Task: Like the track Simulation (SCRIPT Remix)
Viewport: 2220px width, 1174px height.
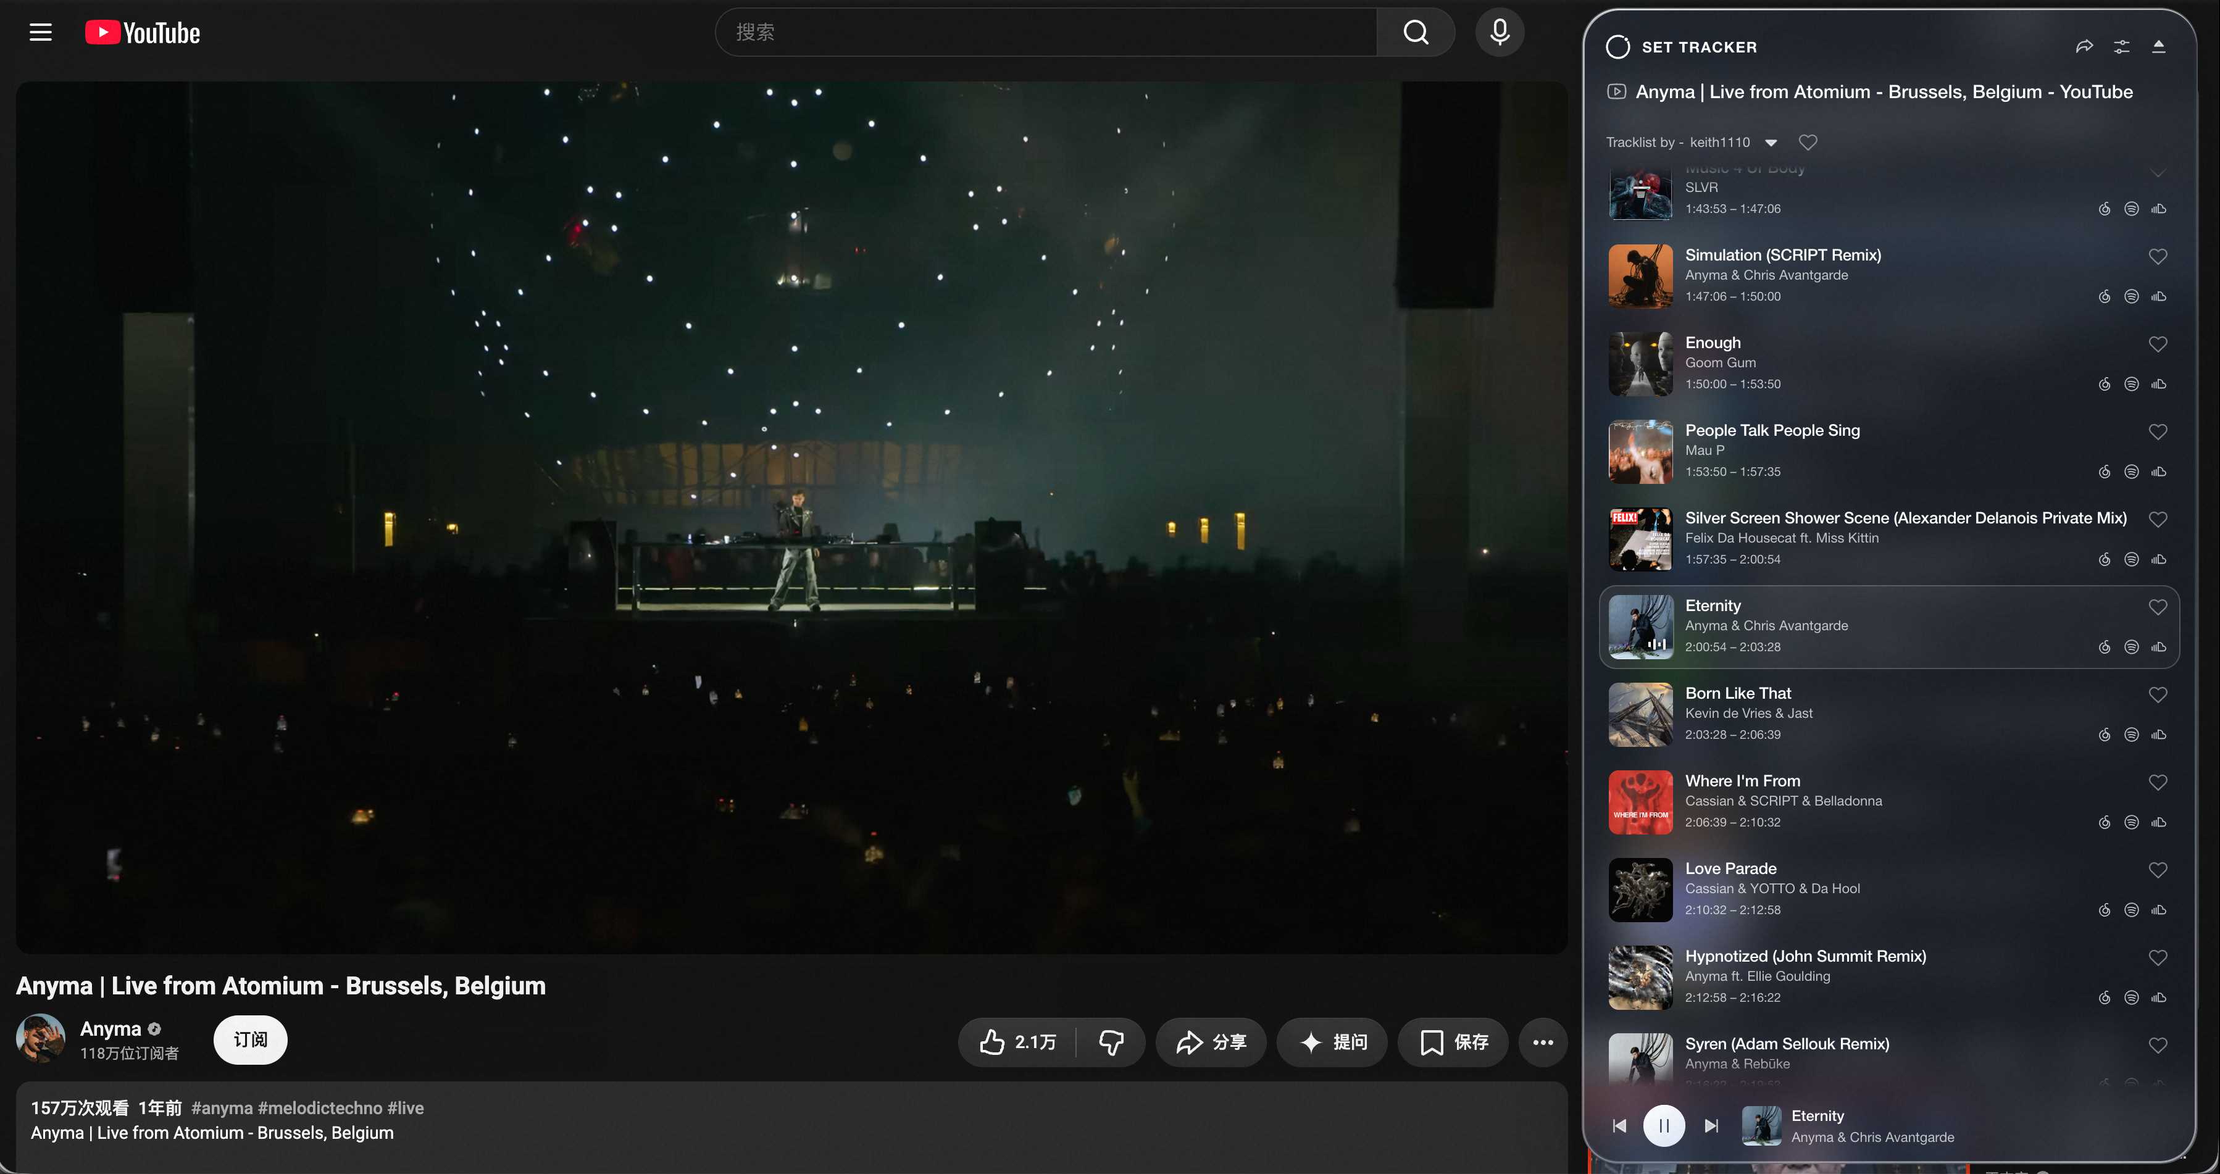Action: (x=2157, y=257)
